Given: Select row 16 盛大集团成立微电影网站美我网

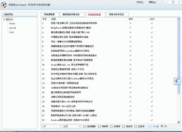Looking at the screenshot, I should click(x=109, y=92).
